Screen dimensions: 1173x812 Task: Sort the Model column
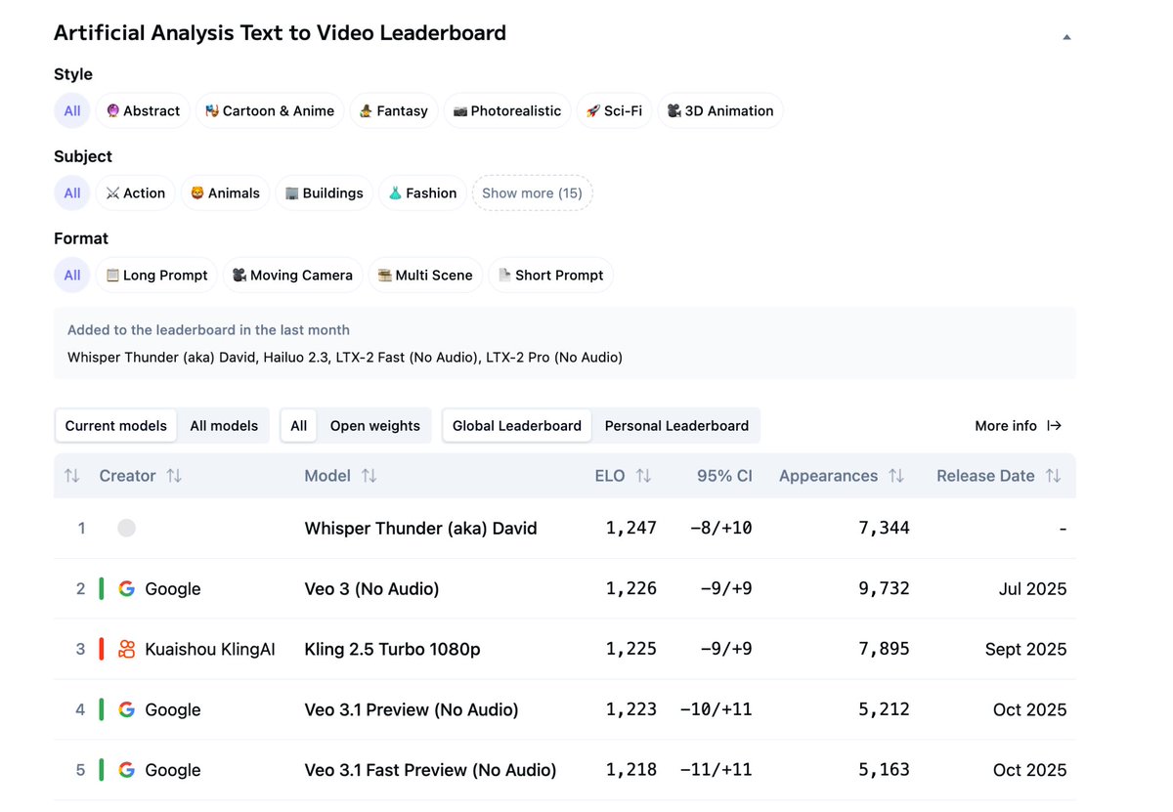pyautogui.click(x=369, y=476)
